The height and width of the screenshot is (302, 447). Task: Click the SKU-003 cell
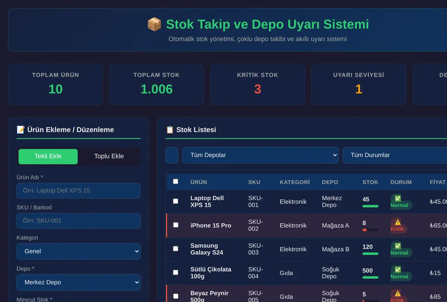[x=256, y=249]
